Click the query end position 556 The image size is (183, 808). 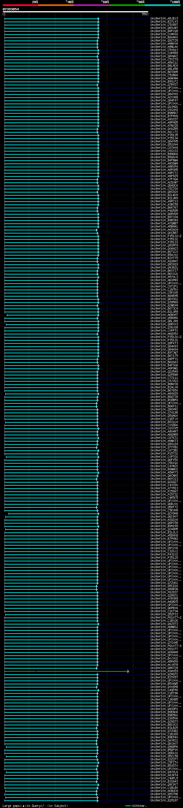pos(144,14)
